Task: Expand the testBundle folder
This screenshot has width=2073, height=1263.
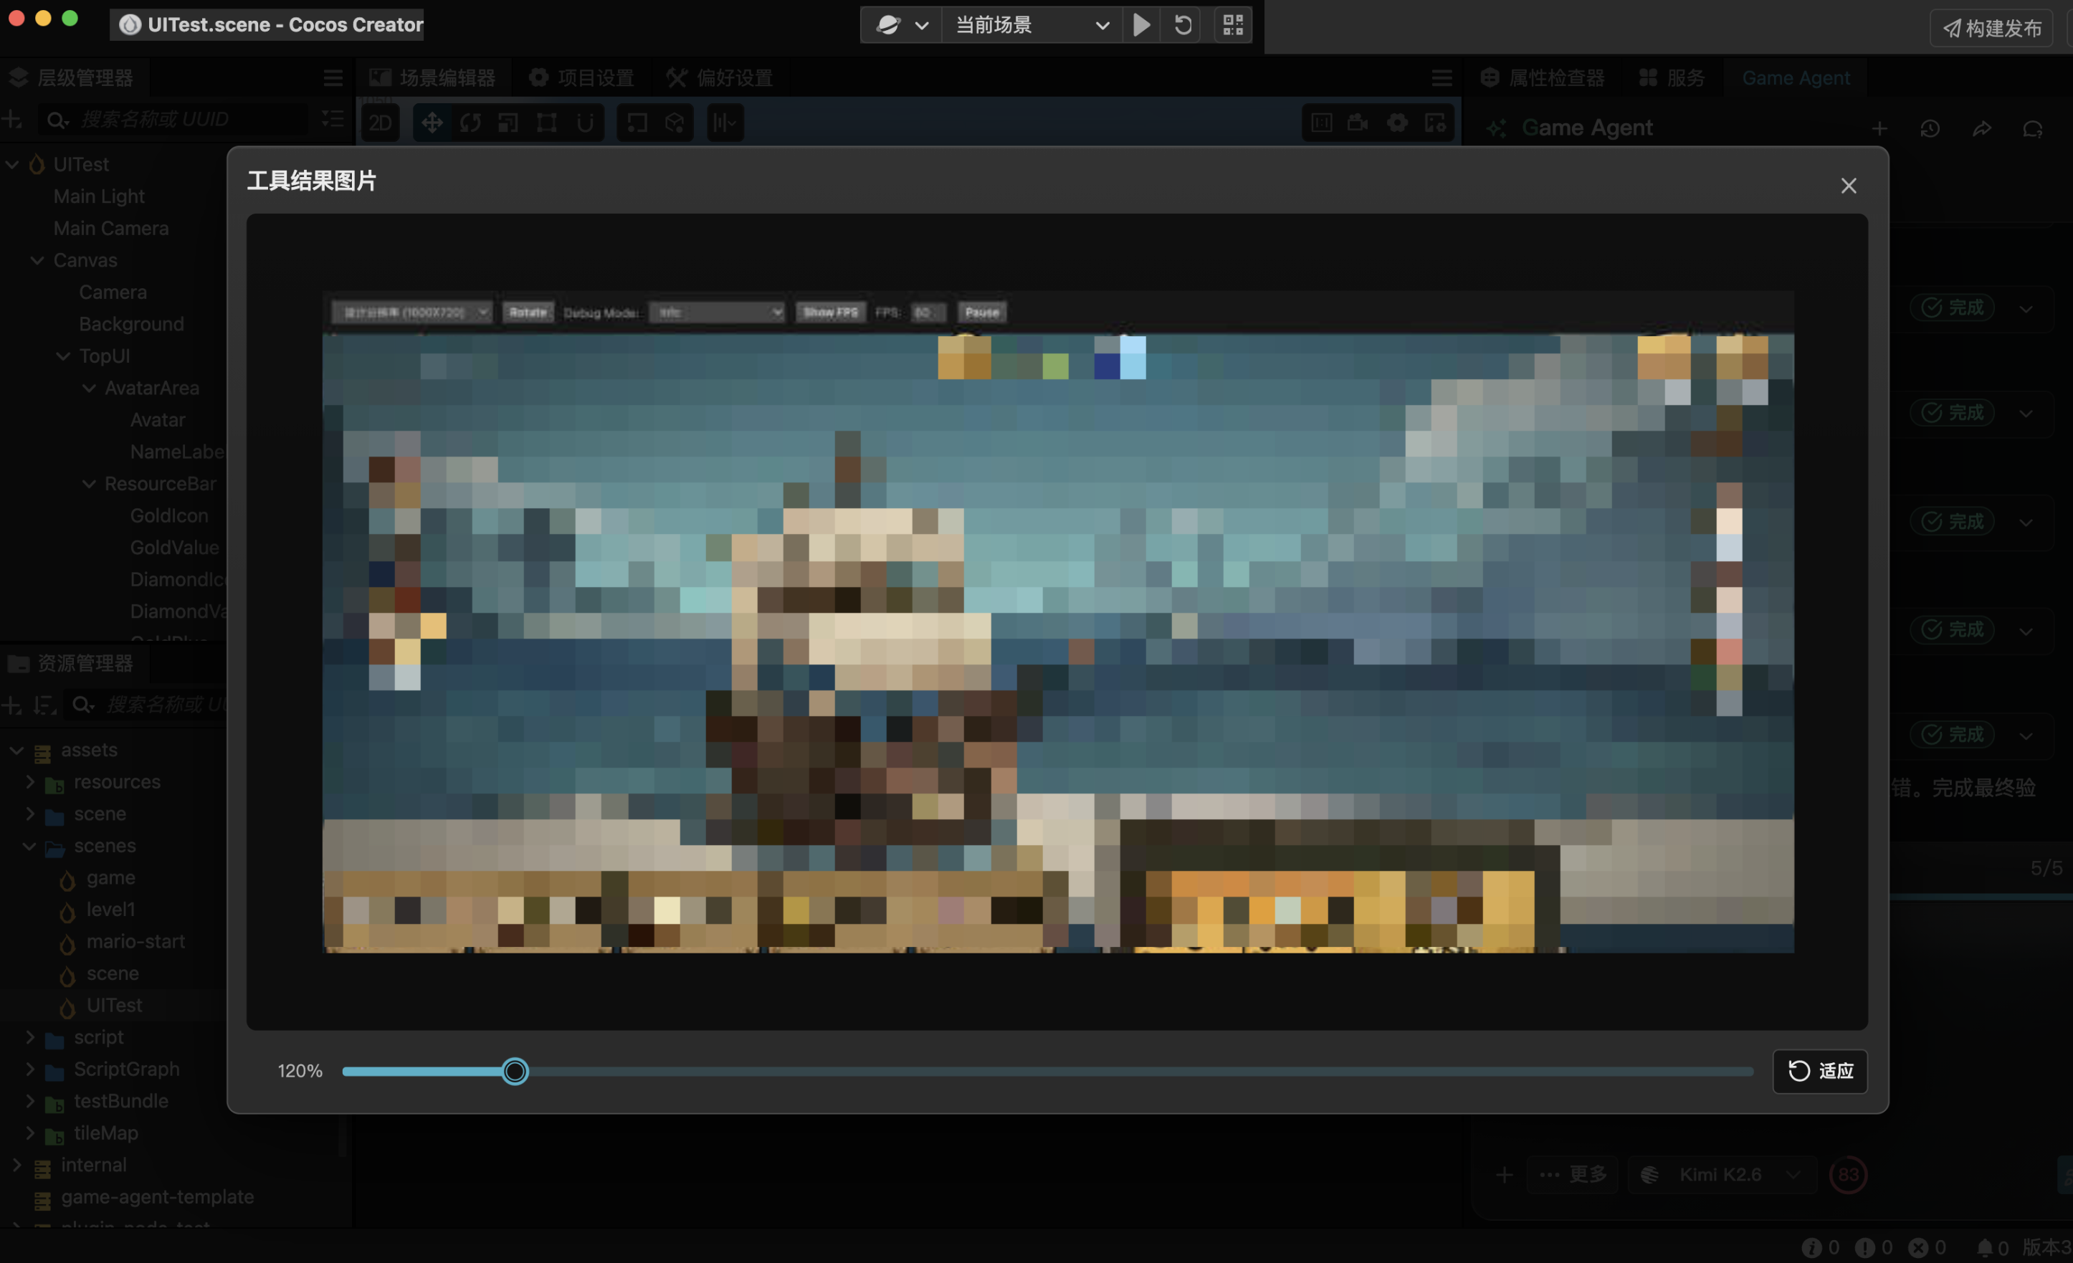Action: 30,1102
